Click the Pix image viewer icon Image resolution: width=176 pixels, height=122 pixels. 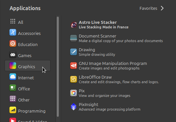tap(74, 93)
